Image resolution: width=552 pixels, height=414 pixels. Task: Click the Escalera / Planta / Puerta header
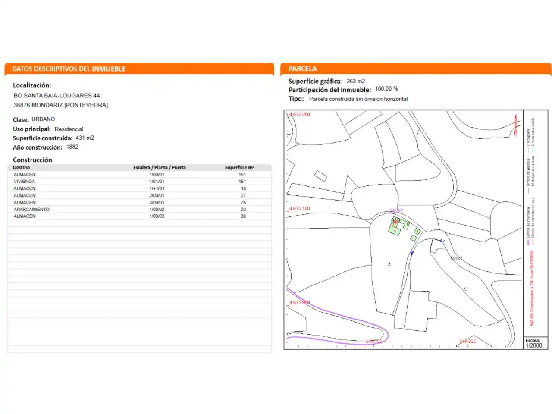160,167
